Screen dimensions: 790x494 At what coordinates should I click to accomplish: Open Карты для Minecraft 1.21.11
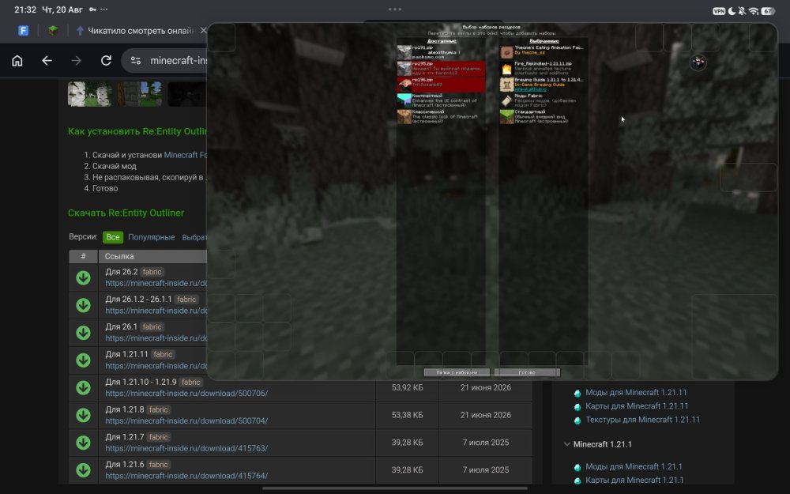637,405
